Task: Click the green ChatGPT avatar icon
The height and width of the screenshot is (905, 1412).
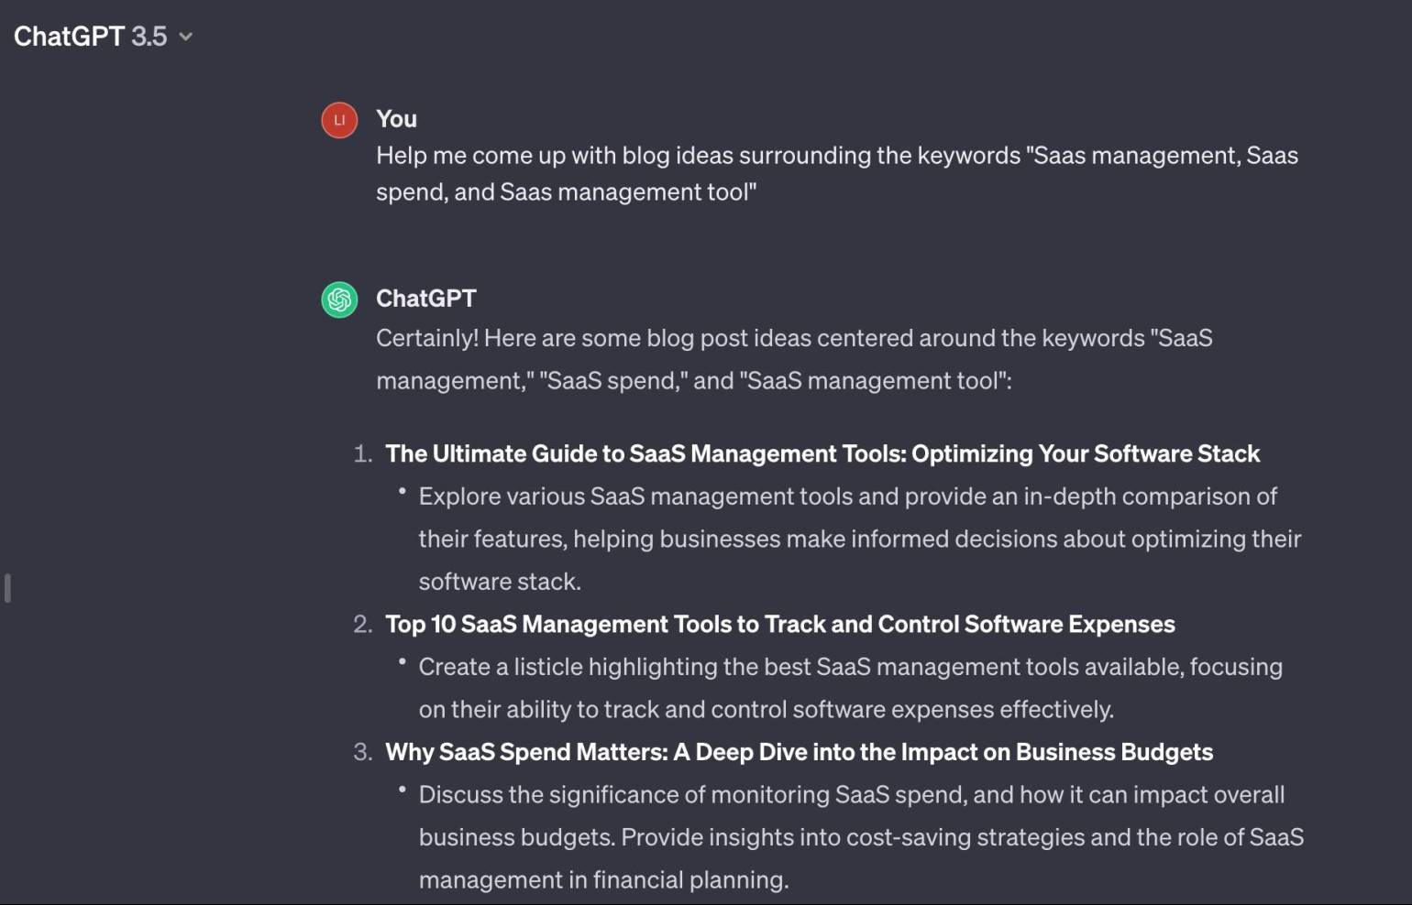Action: [x=338, y=300]
